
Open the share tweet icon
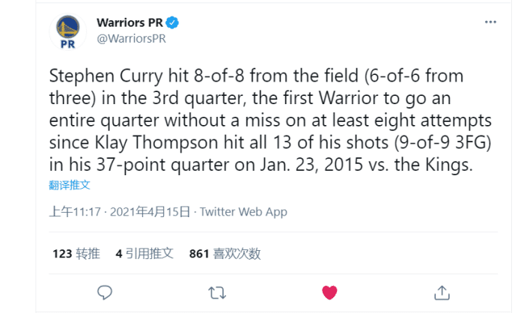(x=442, y=291)
